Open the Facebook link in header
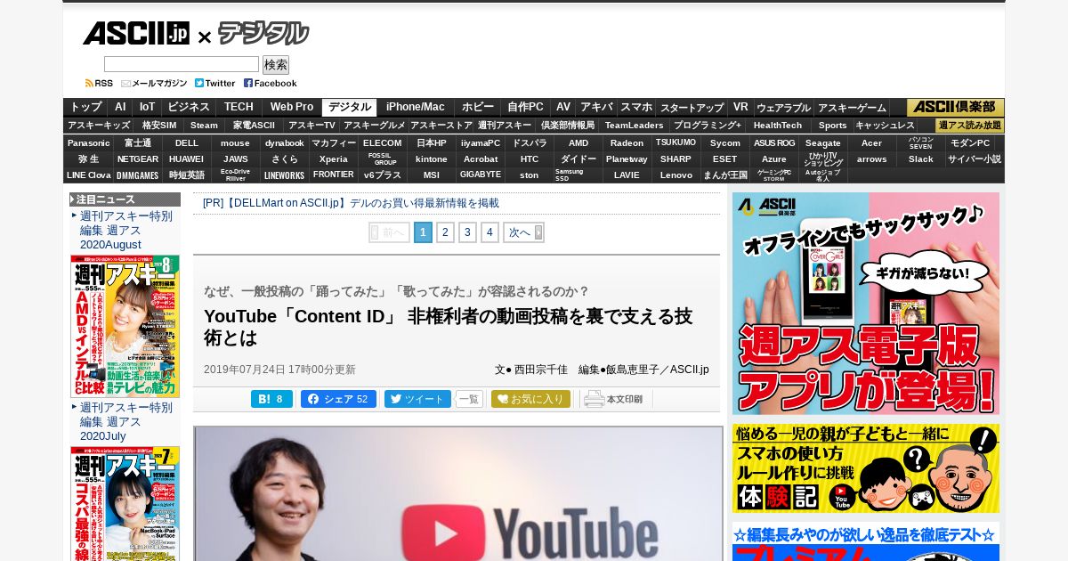The image size is (1068, 561). [x=271, y=83]
